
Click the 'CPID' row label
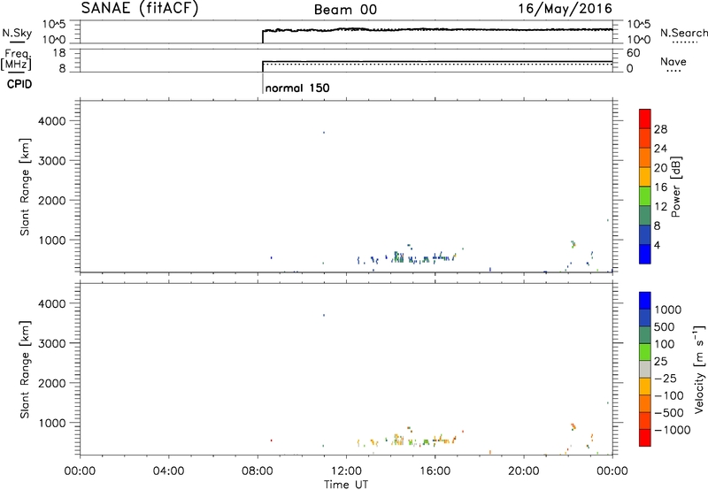pyautogui.click(x=19, y=84)
